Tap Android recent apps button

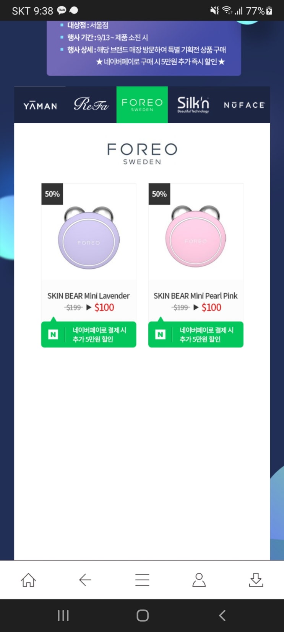click(63, 616)
